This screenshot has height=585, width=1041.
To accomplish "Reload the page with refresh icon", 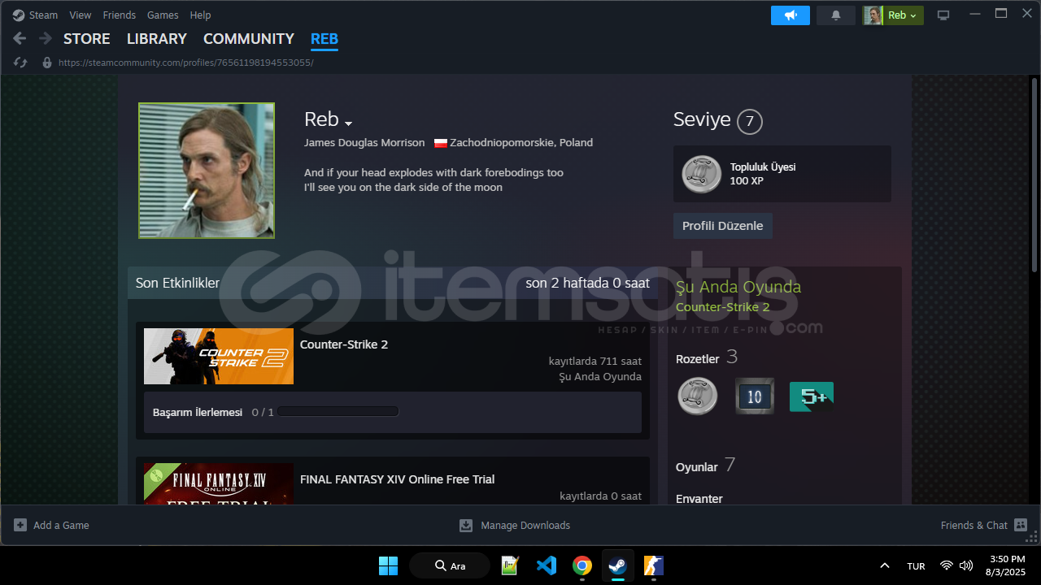I will coord(21,63).
